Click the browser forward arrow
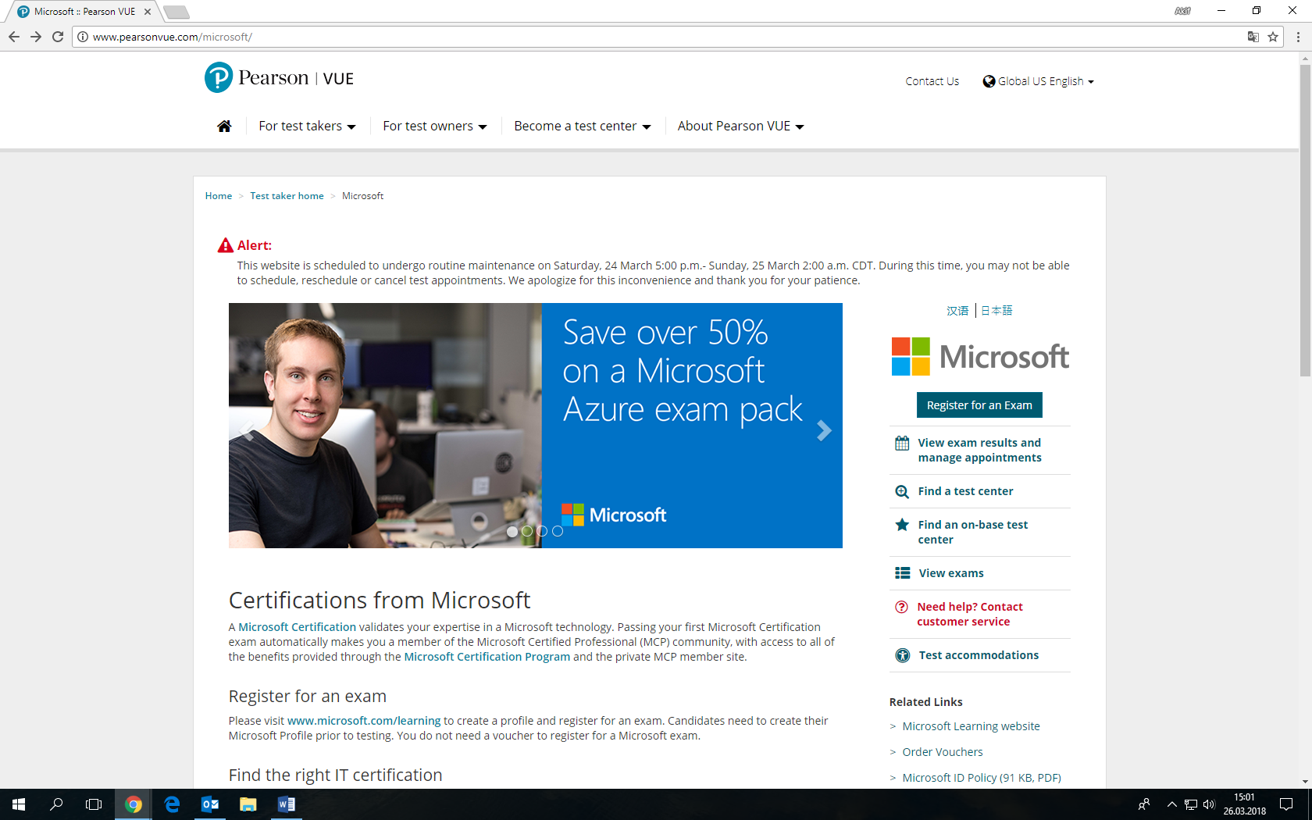This screenshot has width=1312, height=820. (36, 37)
